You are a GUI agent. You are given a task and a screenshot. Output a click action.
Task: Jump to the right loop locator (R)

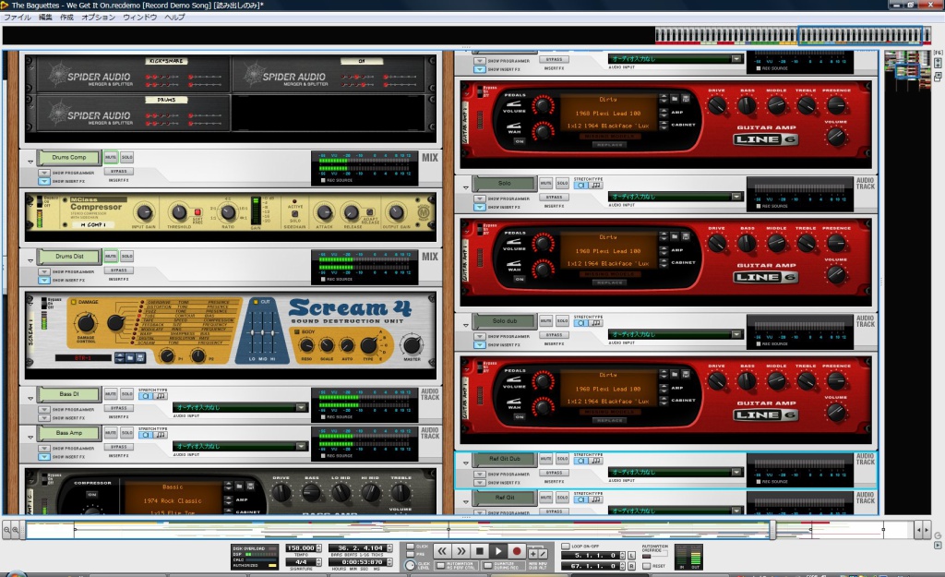pos(631,566)
